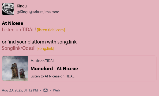Screen dimensions: 159x96
Task: Click the upright yellow car in album artwork
Action: [x=15, y=70]
